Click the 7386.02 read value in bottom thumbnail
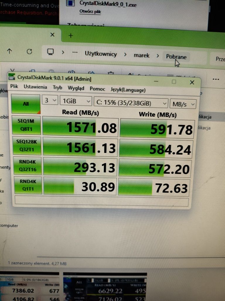Image resolution: width=225 pixels, height=301 pixels. pyautogui.click(x=23, y=291)
